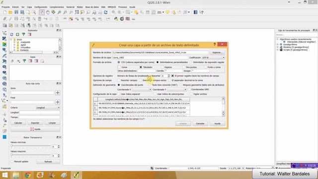This screenshot has width=318, height=179.
Task: Click the Cancelar button in dialog
Action: point(200,123)
